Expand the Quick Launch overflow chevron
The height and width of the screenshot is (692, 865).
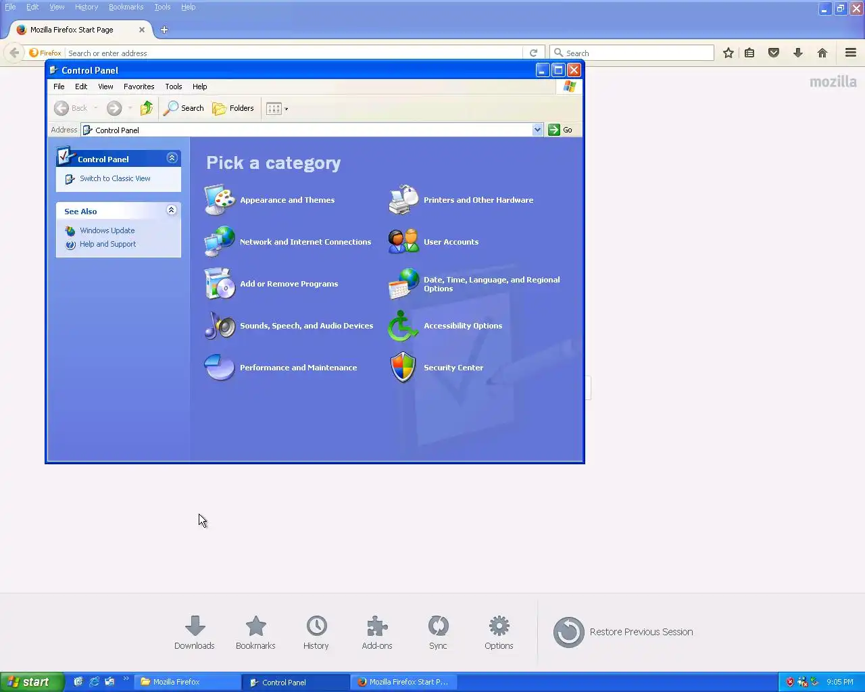tap(126, 679)
